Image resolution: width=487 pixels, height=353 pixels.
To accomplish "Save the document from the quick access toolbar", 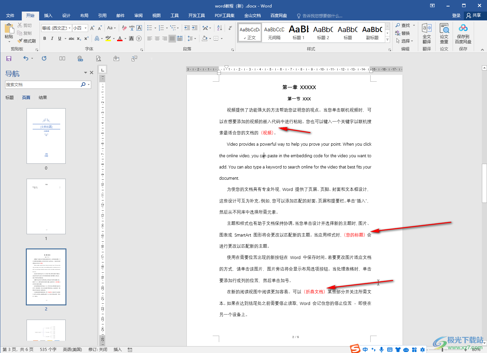I will point(9,59).
